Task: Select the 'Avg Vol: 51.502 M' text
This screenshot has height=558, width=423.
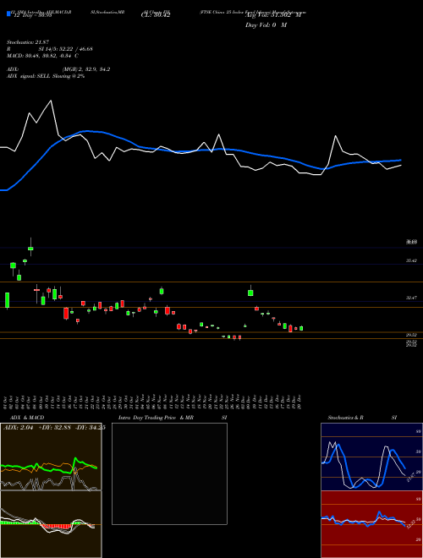Action: 273,15
